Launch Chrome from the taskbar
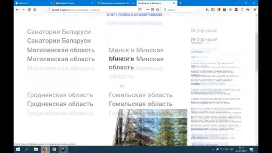This screenshot has width=272, height=153. [54, 149]
